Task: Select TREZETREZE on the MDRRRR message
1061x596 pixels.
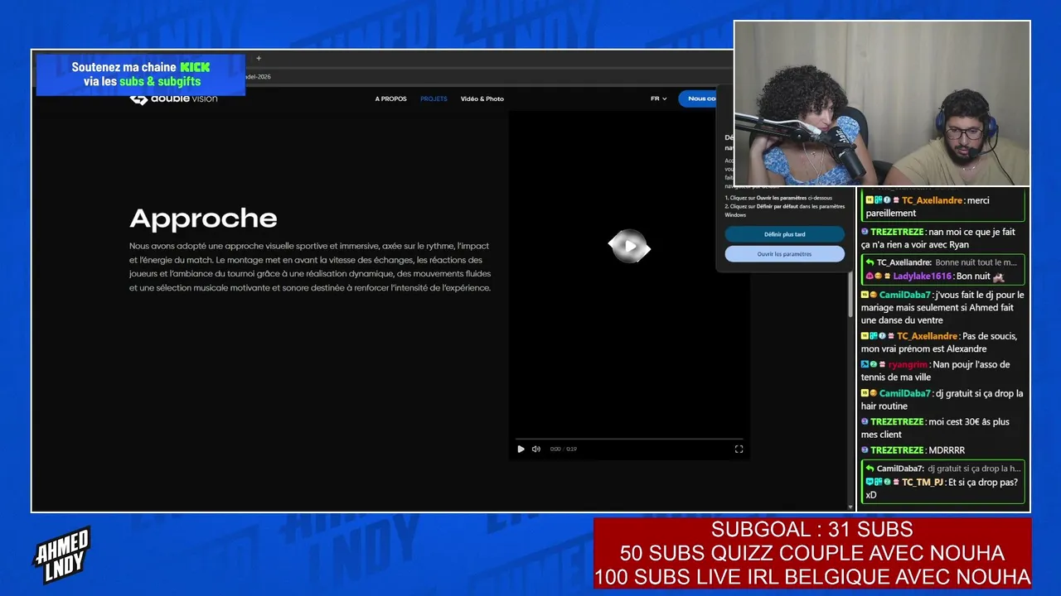Action: pyautogui.click(x=896, y=450)
